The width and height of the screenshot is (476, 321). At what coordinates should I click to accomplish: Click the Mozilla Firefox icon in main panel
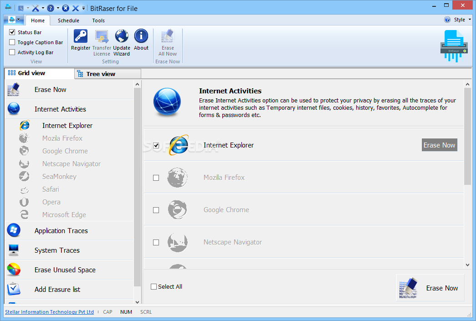[177, 178]
